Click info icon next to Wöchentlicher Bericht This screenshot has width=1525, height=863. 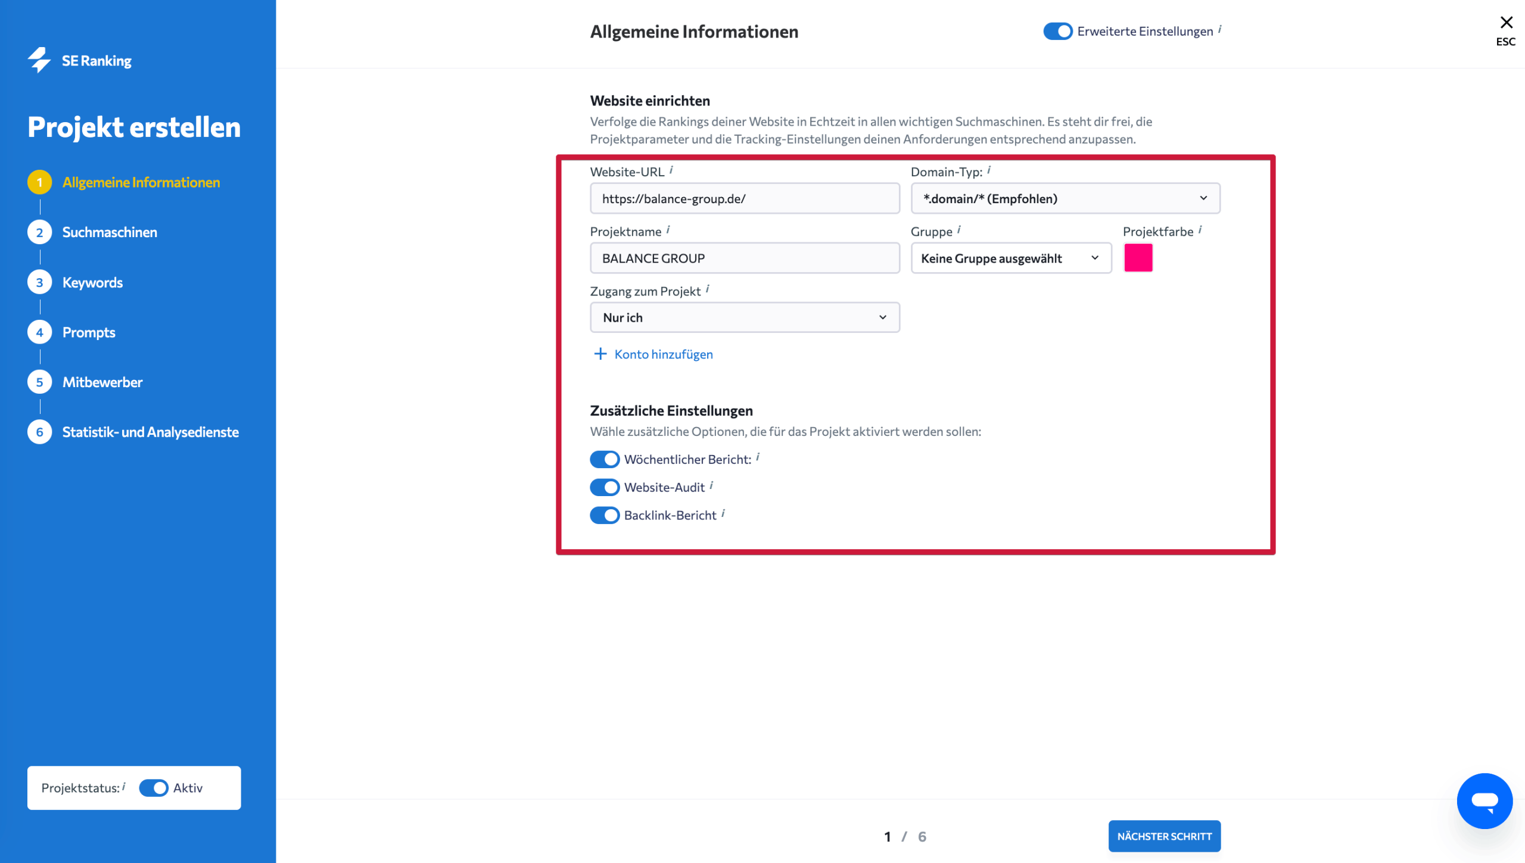[x=758, y=457]
